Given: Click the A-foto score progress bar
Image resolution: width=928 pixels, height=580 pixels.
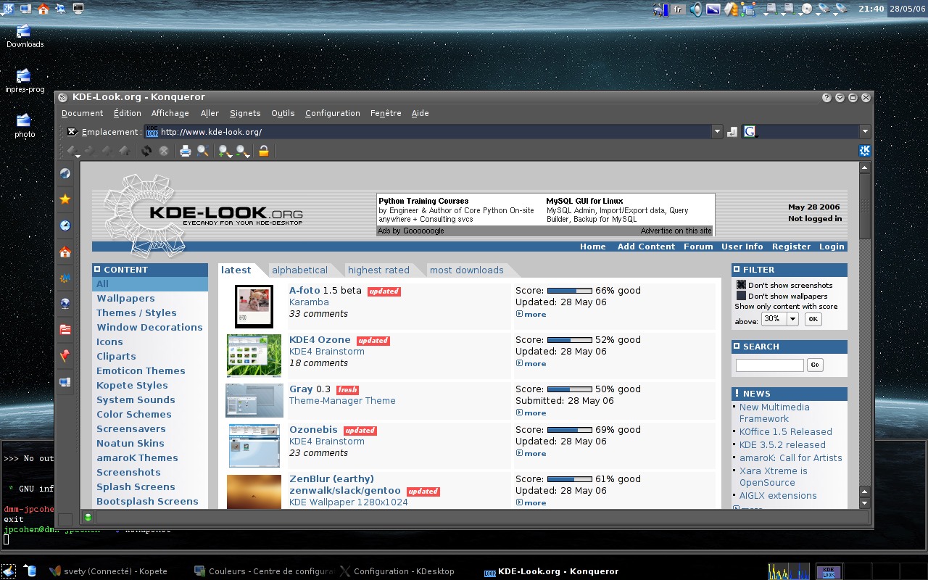Looking at the screenshot, I should pyautogui.click(x=569, y=291).
